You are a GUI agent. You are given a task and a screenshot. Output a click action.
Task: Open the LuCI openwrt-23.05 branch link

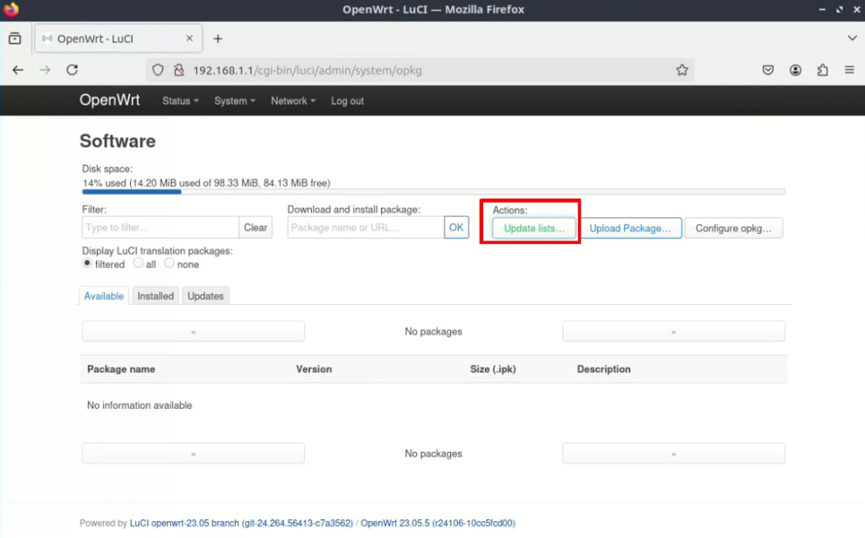241,523
